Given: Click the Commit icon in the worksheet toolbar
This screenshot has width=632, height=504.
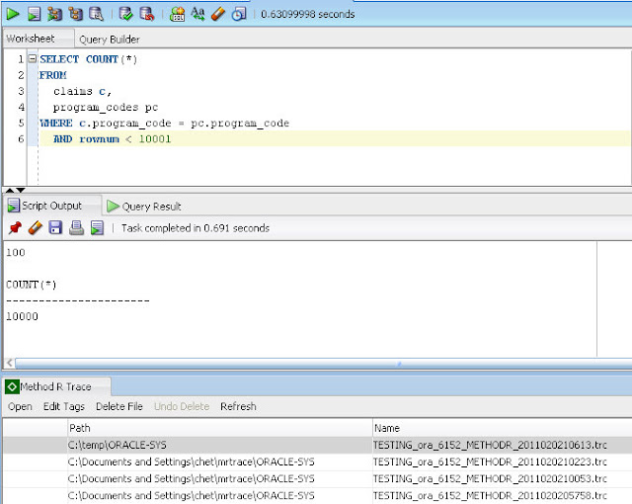Looking at the screenshot, I should tap(125, 14).
